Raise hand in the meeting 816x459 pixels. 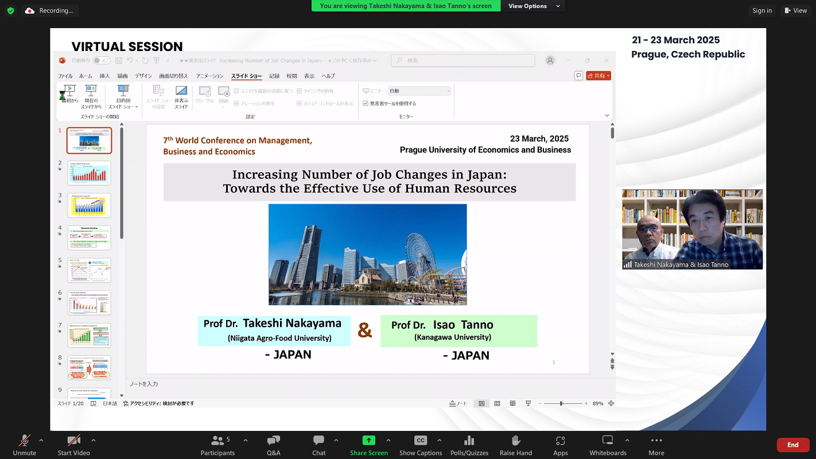point(516,444)
